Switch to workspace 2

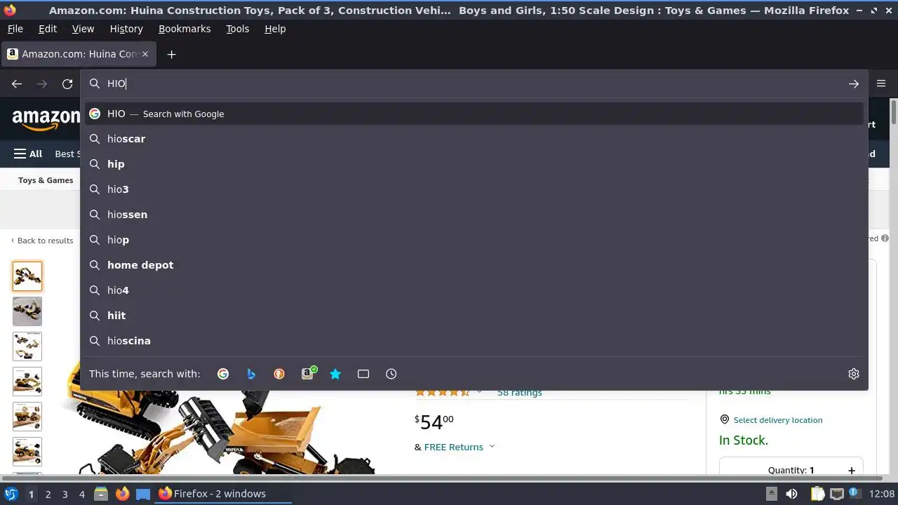[48, 494]
